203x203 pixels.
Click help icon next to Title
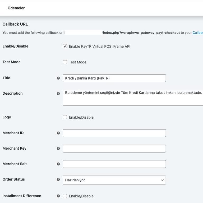58,78
